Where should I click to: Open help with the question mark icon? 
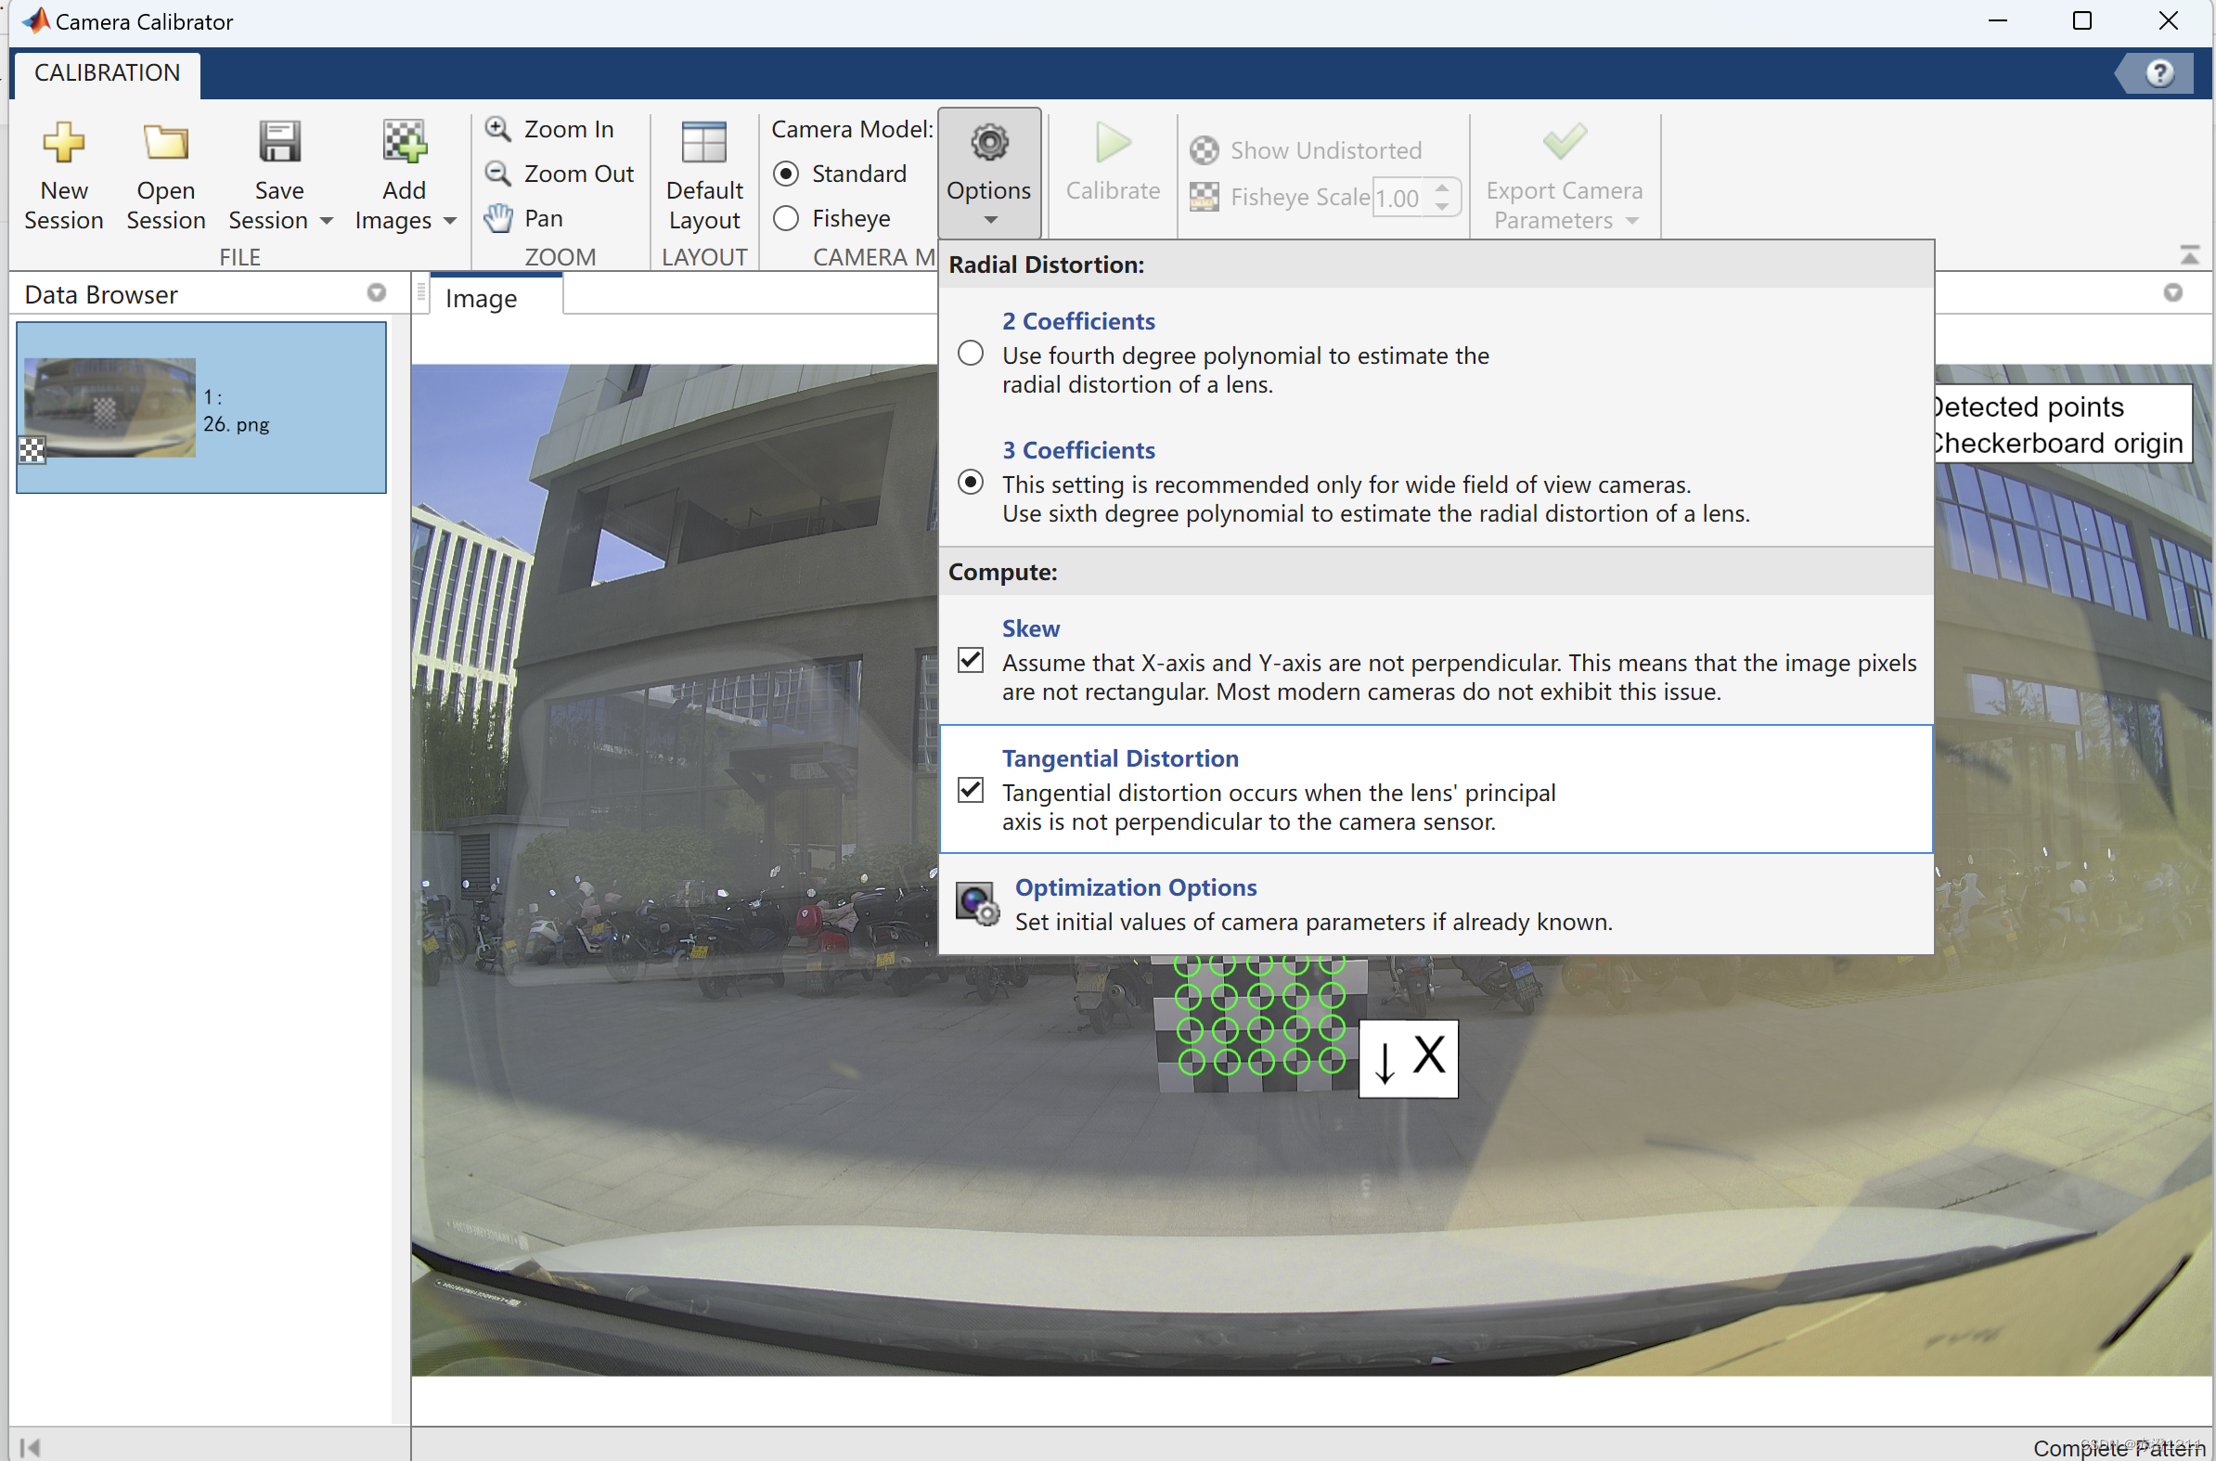[2158, 72]
